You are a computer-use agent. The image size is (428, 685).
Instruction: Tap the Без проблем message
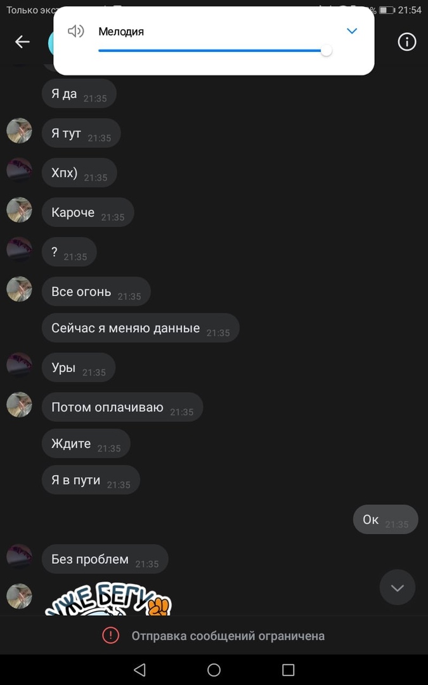click(x=105, y=559)
